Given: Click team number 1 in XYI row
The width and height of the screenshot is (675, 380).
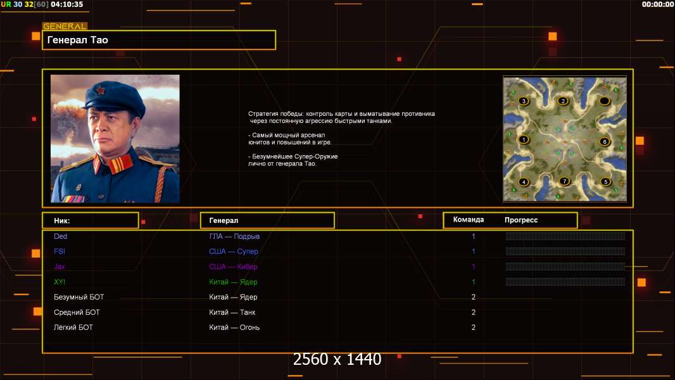Looking at the screenshot, I should (x=474, y=282).
